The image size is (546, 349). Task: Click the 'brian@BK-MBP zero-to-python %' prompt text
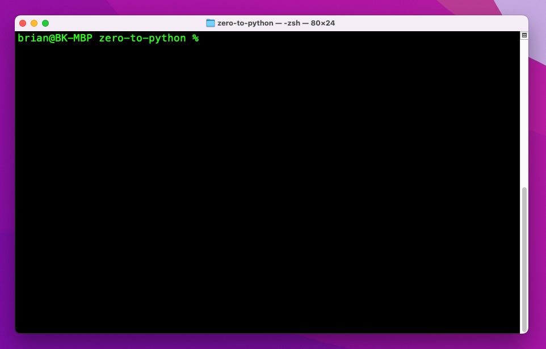(108, 38)
